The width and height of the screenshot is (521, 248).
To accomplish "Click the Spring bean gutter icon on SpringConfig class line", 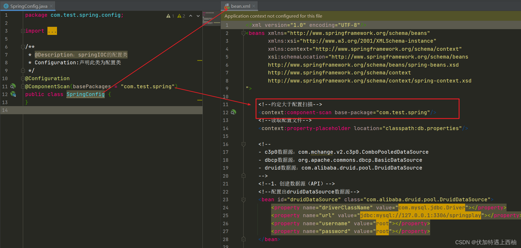I will [x=13, y=94].
